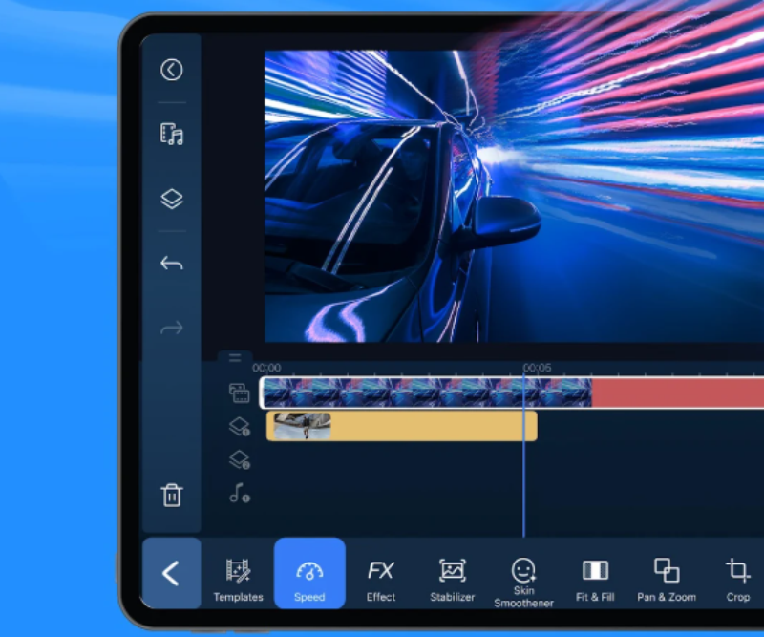Select the main video clip on timeline
The width and height of the screenshot is (764, 637).
click(x=426, y=392)
